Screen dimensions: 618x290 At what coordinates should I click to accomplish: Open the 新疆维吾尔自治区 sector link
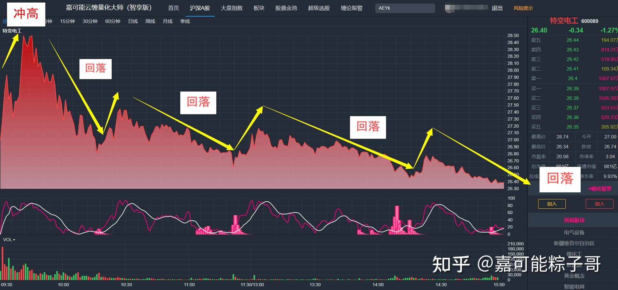(574, 243)
